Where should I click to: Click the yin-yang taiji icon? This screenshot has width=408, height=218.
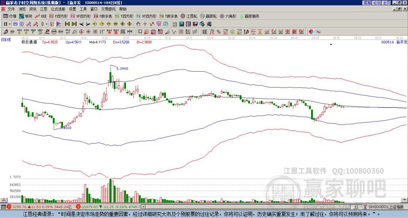click(x=311, y=32)
